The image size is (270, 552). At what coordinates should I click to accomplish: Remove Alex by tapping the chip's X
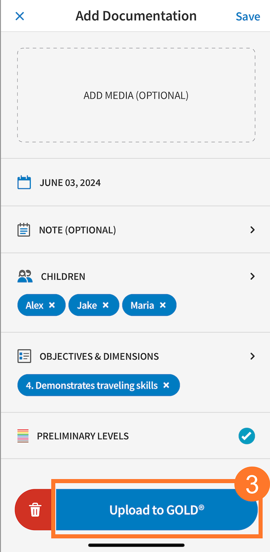(x=52, y=305)
